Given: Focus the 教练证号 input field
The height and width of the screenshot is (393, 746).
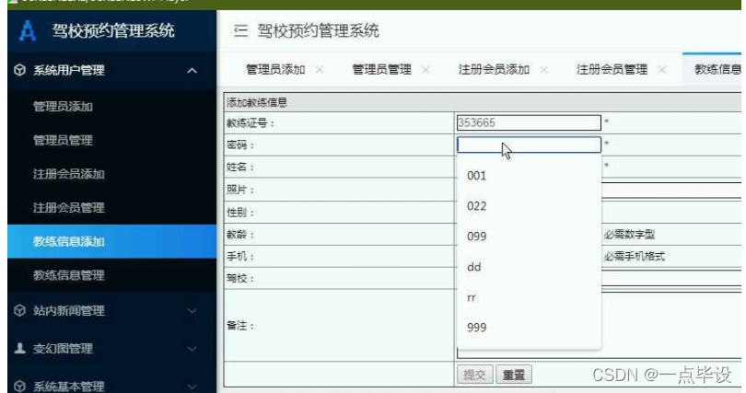Looking at the screenshot, I should 529,122.
